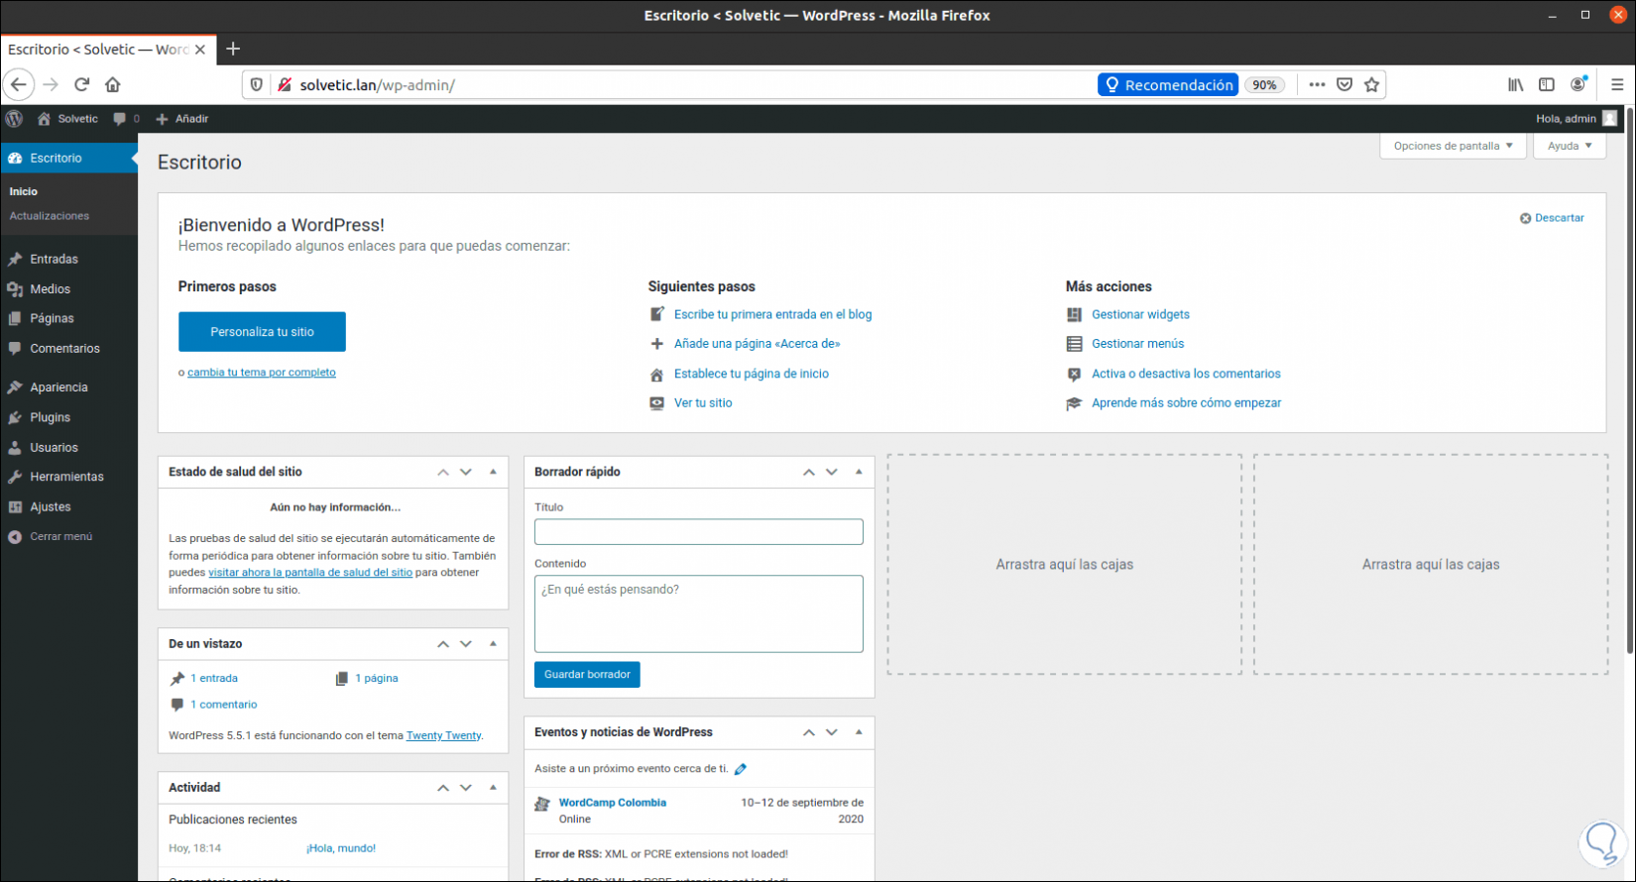Click the Recomendación button in address bar
Screen dimensions: 1636x882
[x=1168, y=85]
